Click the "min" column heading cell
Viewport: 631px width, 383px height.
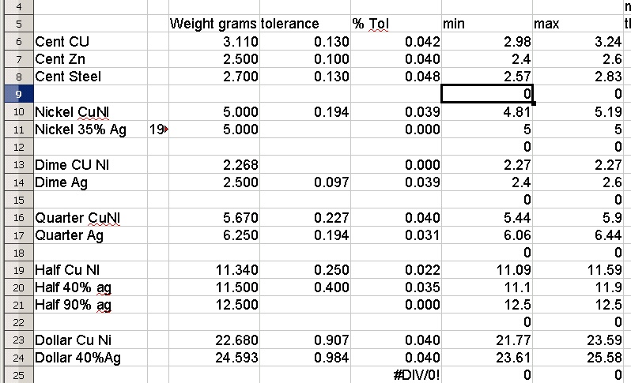(486, 24)
